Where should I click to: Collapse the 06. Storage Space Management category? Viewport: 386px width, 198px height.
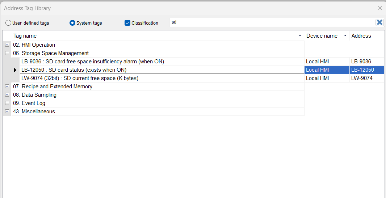pyautogui.click(x=7, y=53)
